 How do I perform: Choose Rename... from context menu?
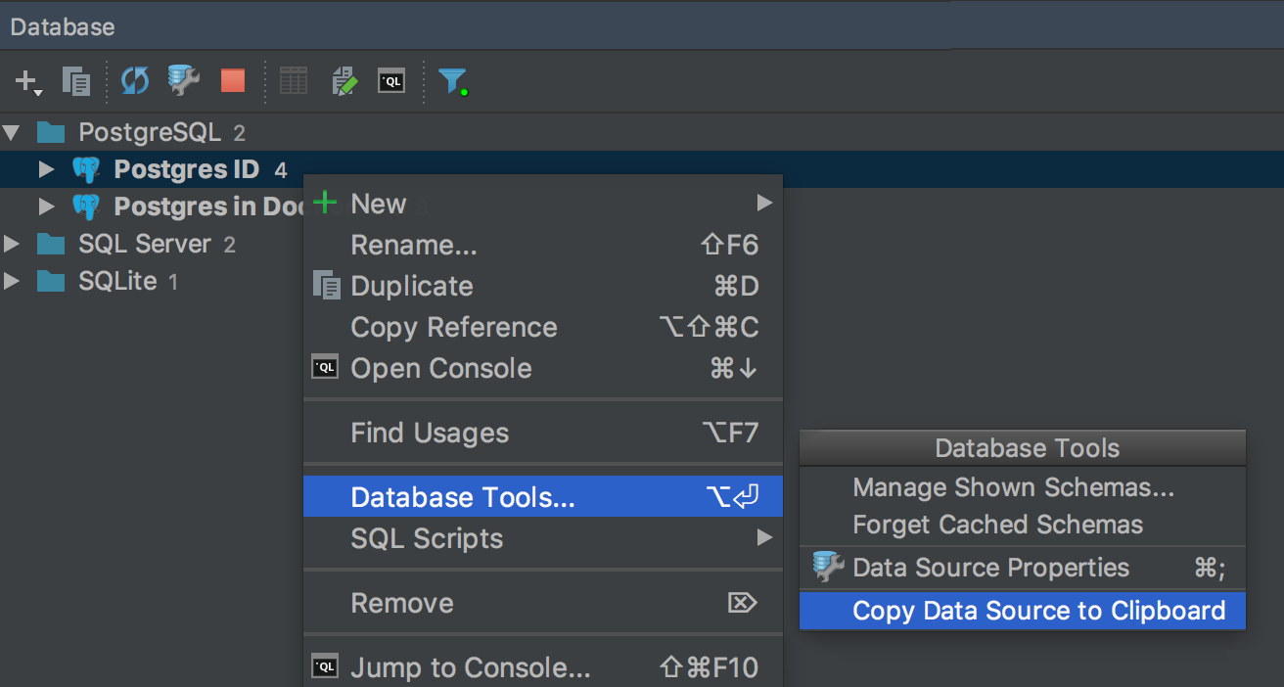tap(543, 245)
